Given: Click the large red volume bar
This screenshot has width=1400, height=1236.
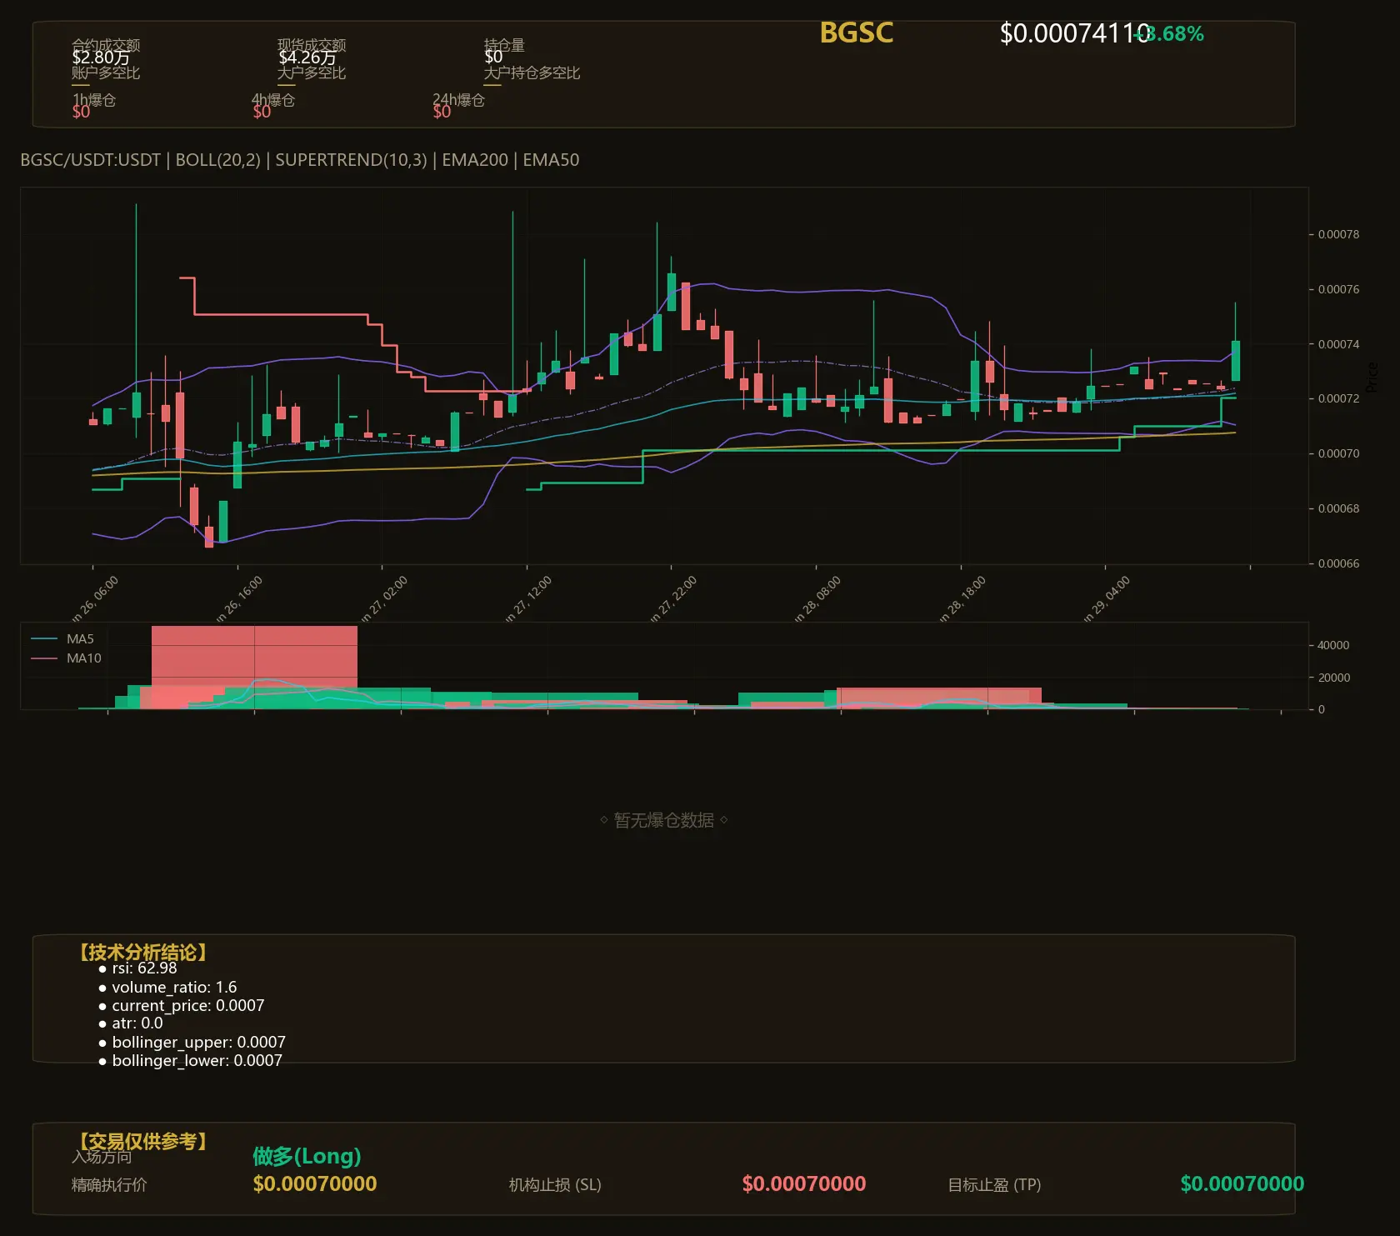Looking at the screenshot, I should point(254,657).
